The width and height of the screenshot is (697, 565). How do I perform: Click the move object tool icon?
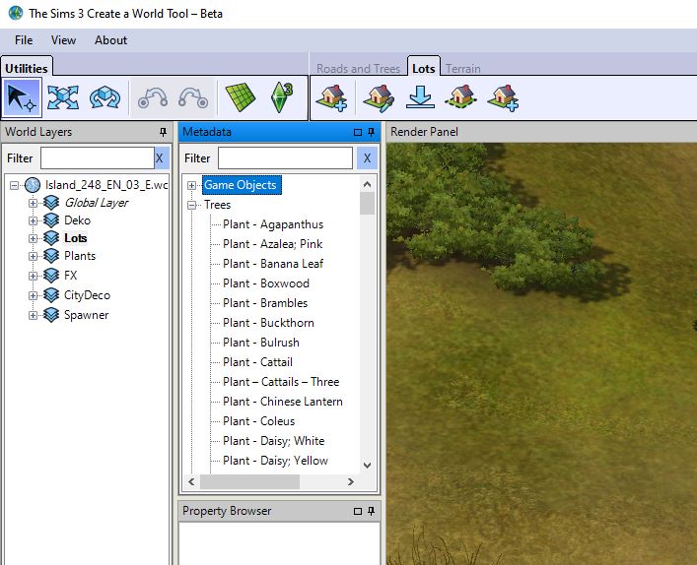(62, 97)
